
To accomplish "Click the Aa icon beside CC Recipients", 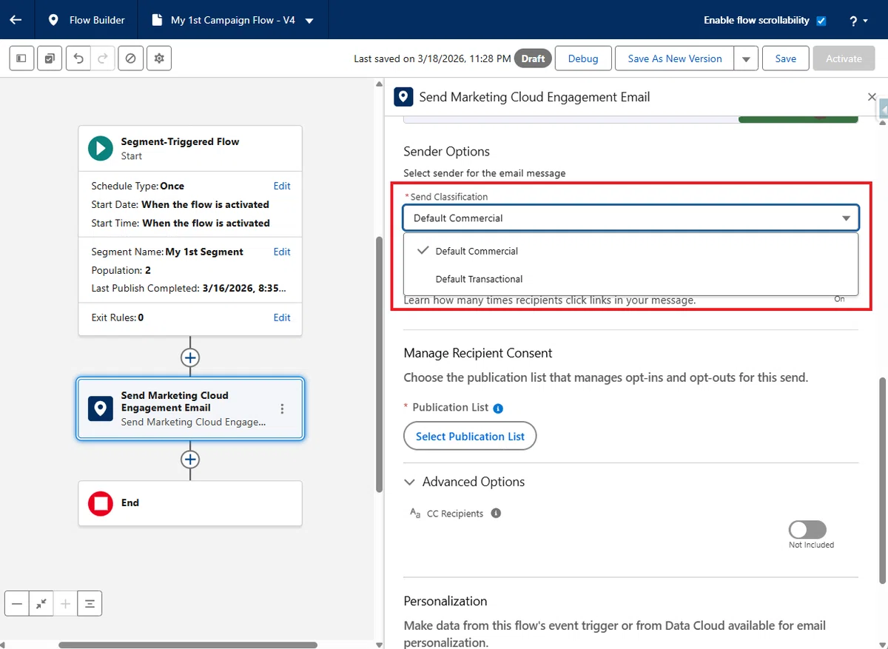I will (x=415, y=513).
